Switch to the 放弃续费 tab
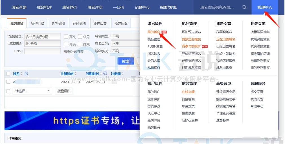This screenshot has height=144, width=285. (121, 23)
